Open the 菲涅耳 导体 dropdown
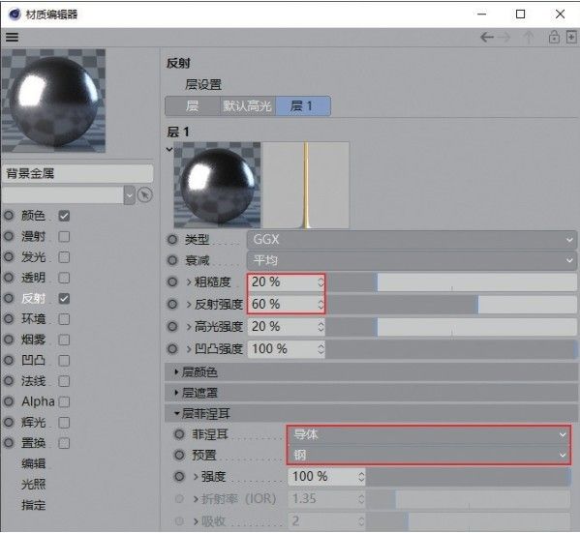Image resolution: width=580 pixels, height=533 pixels. (x=429, y=434)
